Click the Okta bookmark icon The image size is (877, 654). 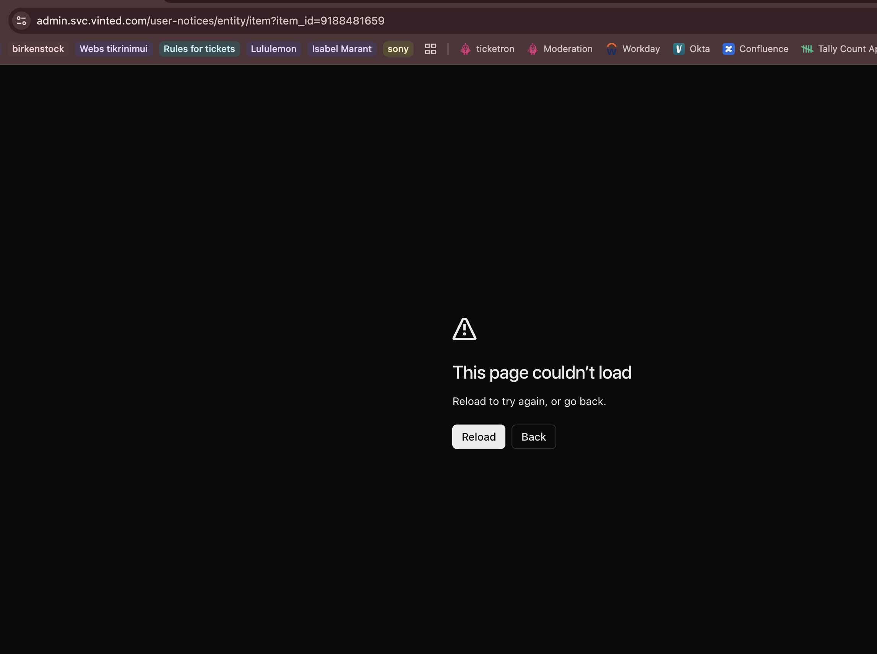(679, 49)
